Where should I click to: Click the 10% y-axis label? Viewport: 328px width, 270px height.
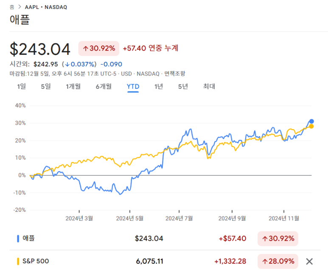click(20, 158)
